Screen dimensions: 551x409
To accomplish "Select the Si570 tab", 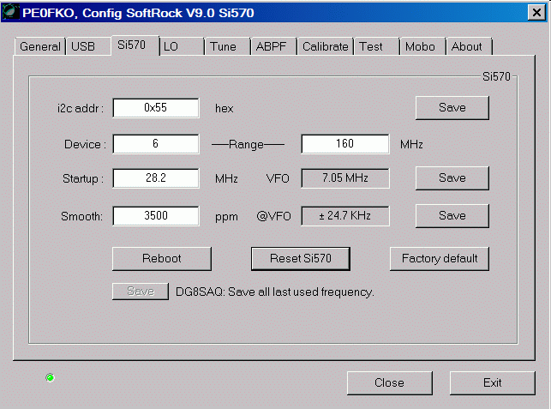I will (135, 45).
